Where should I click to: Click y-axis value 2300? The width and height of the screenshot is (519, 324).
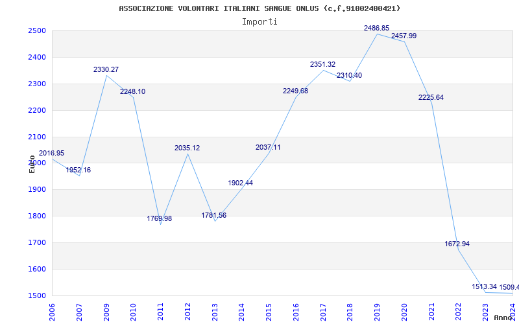tap(37, 84)
